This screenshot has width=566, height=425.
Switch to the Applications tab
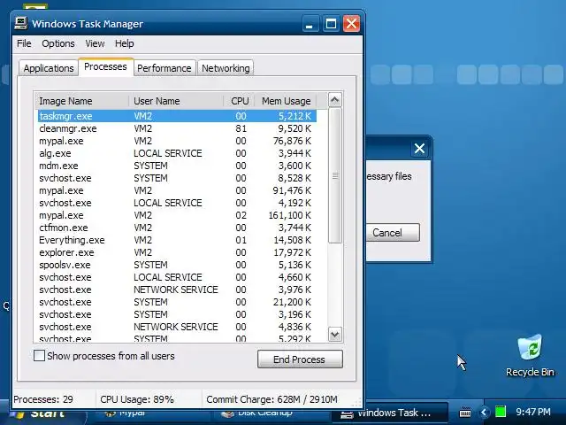(x=49, y=68)
